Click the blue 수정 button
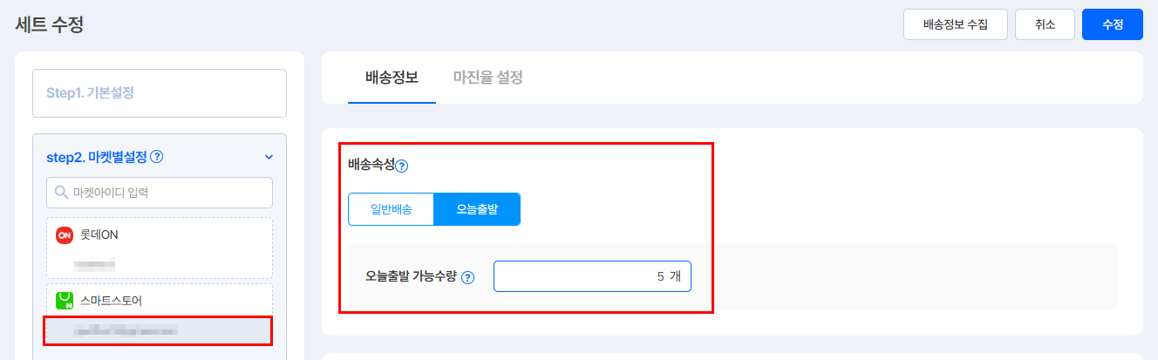1158x360 pixels. click(1112, 25)
